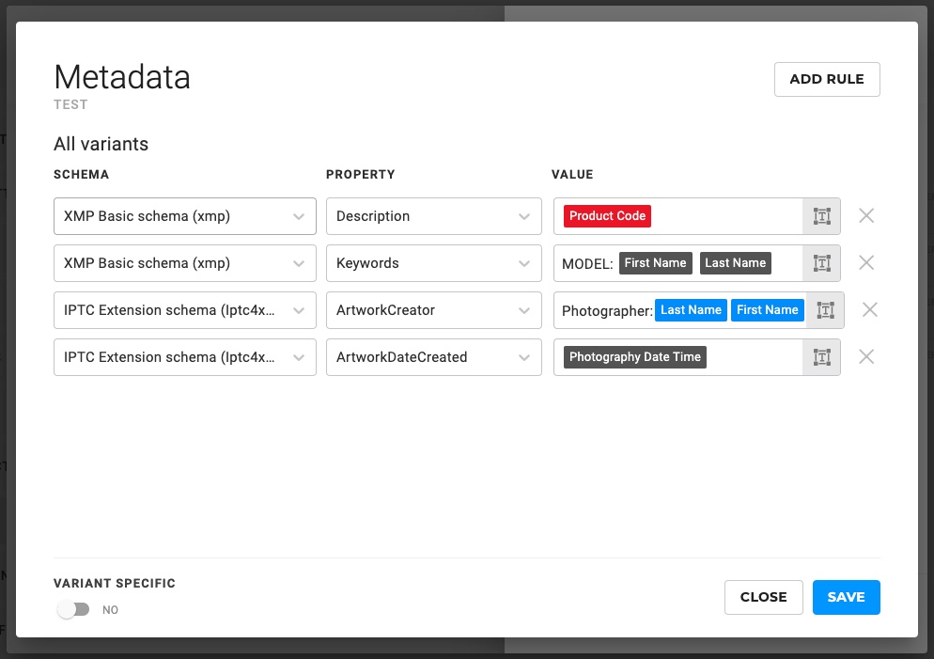
Task: Expand schema dropdown in Description row
Action: (184, 216)
